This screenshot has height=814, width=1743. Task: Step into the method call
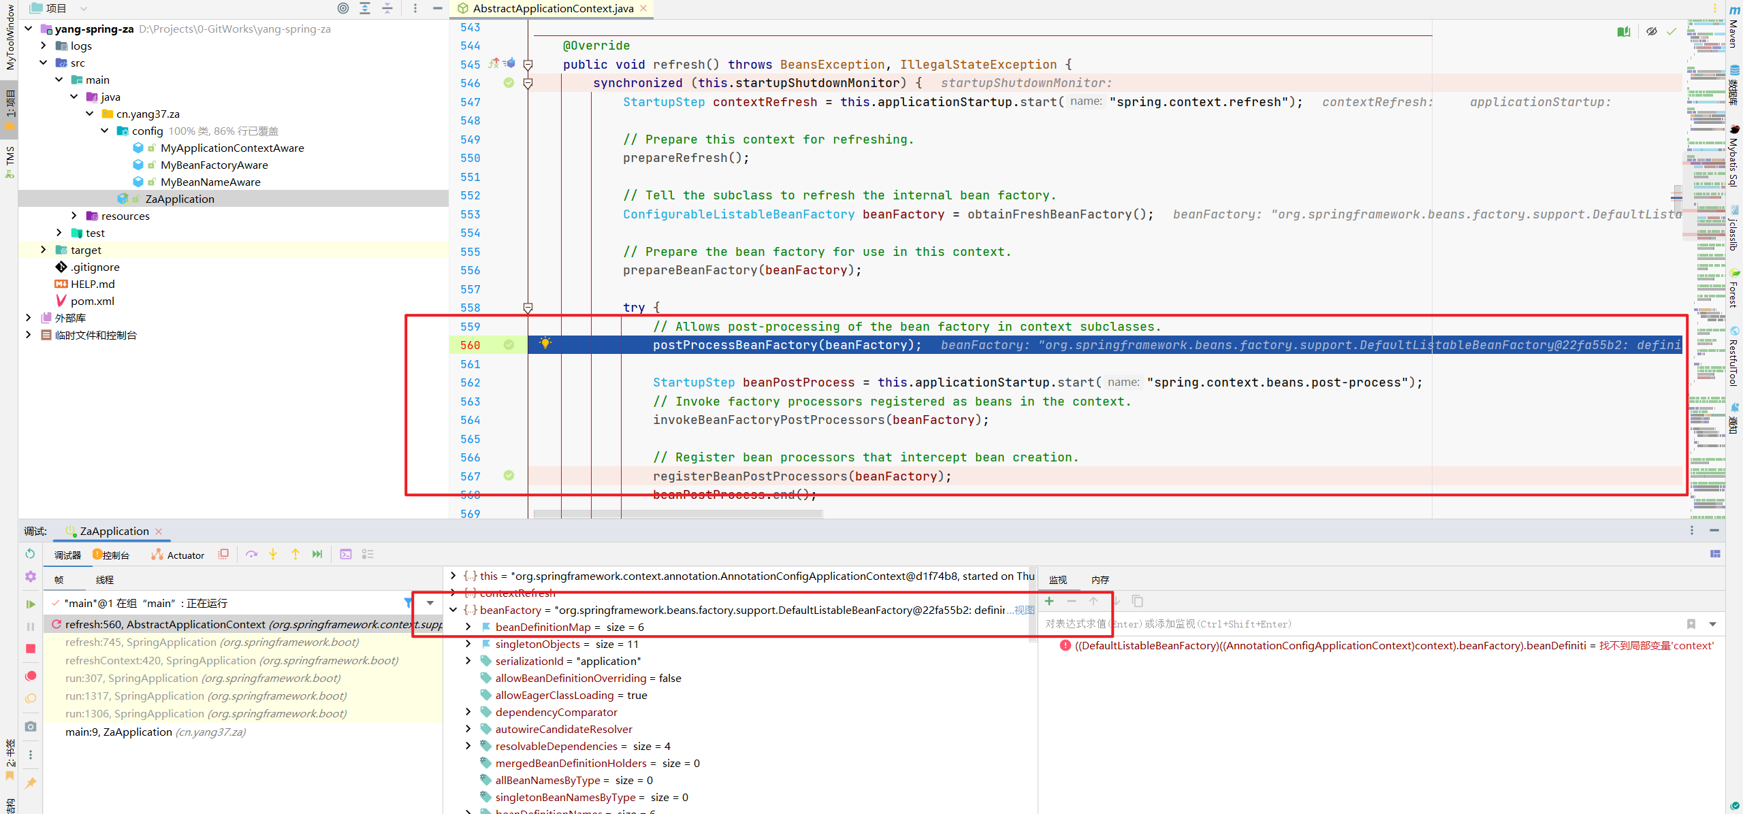273,554
